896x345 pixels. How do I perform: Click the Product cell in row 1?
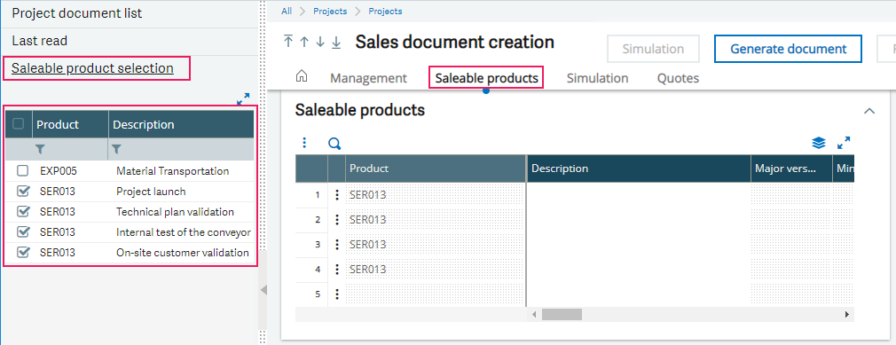pyautogui.click(x=435, y=195)
